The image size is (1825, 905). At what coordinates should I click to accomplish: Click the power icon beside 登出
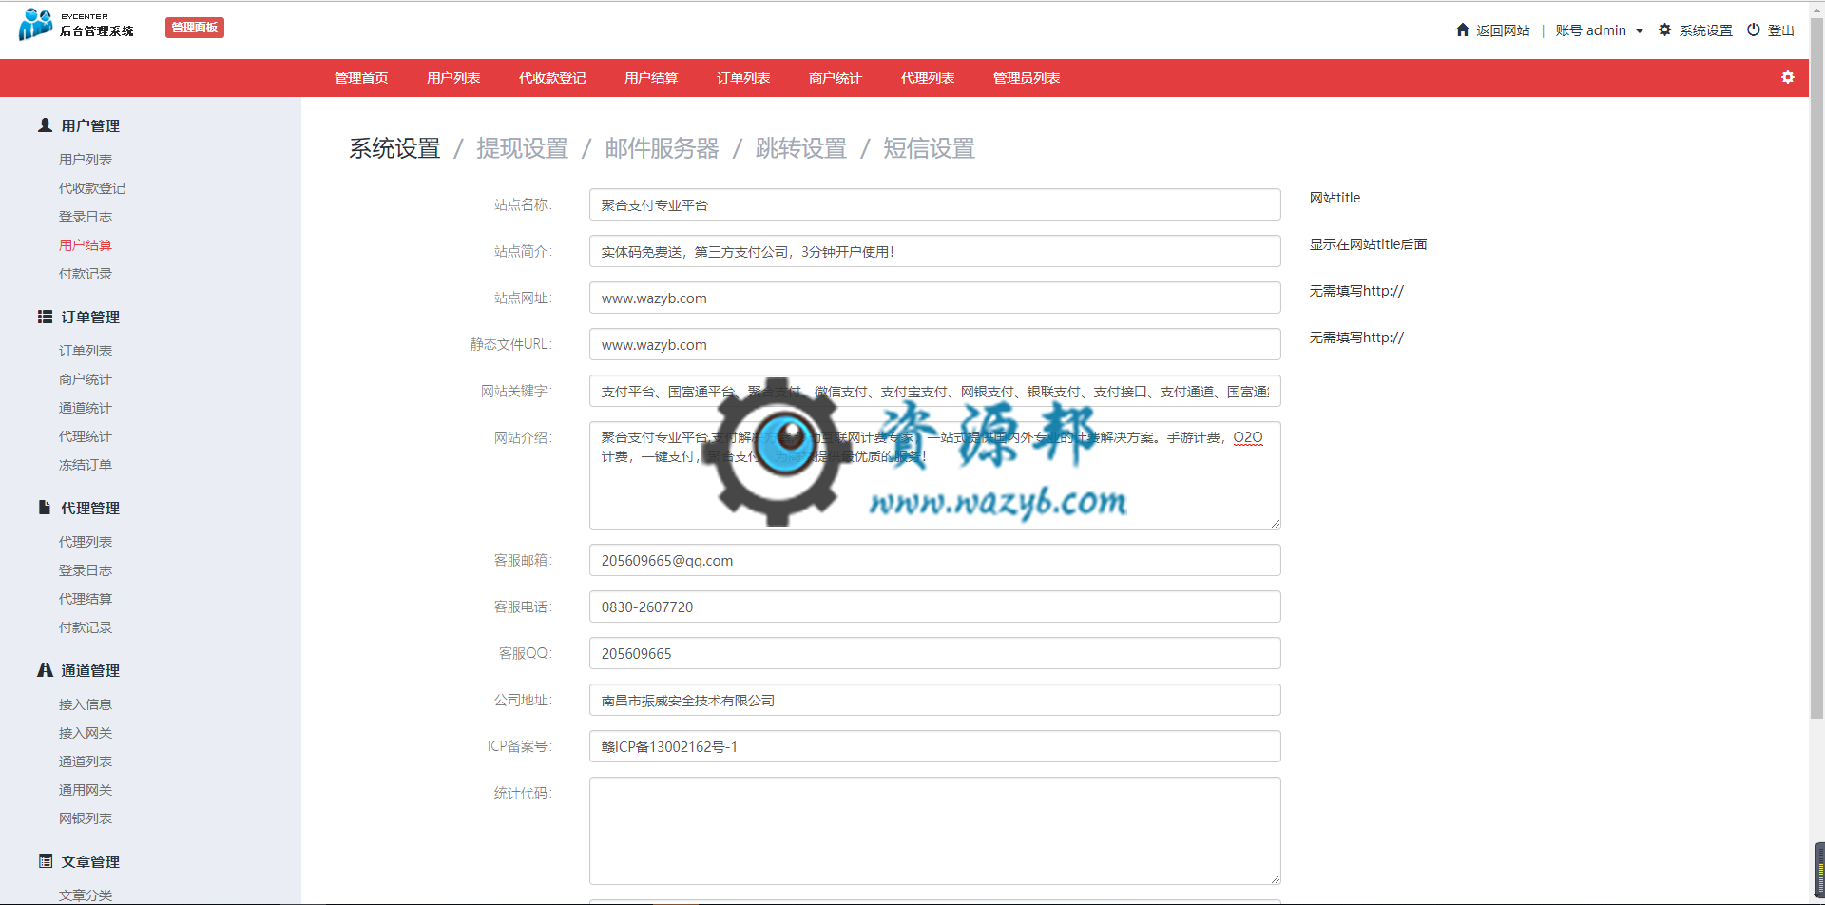1754,30
